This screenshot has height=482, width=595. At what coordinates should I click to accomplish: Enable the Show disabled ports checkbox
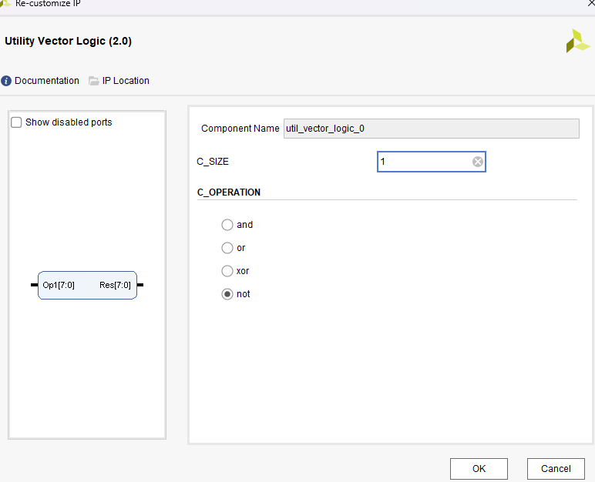[16, 122]
